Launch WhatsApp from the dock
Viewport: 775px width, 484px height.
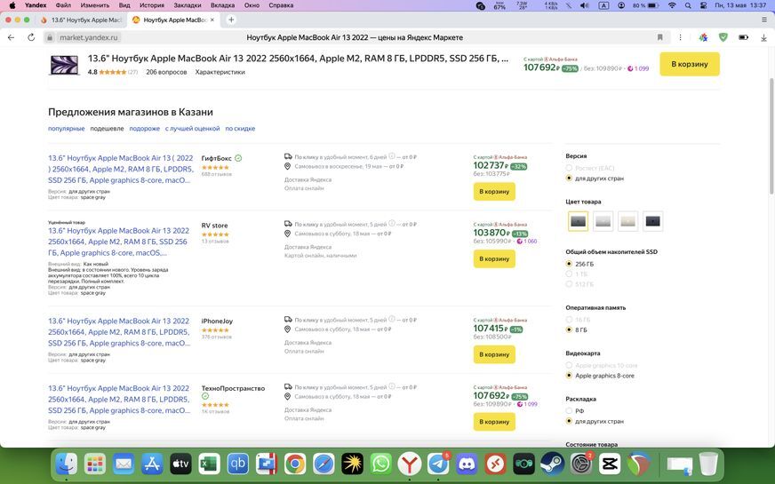[380, 464]
